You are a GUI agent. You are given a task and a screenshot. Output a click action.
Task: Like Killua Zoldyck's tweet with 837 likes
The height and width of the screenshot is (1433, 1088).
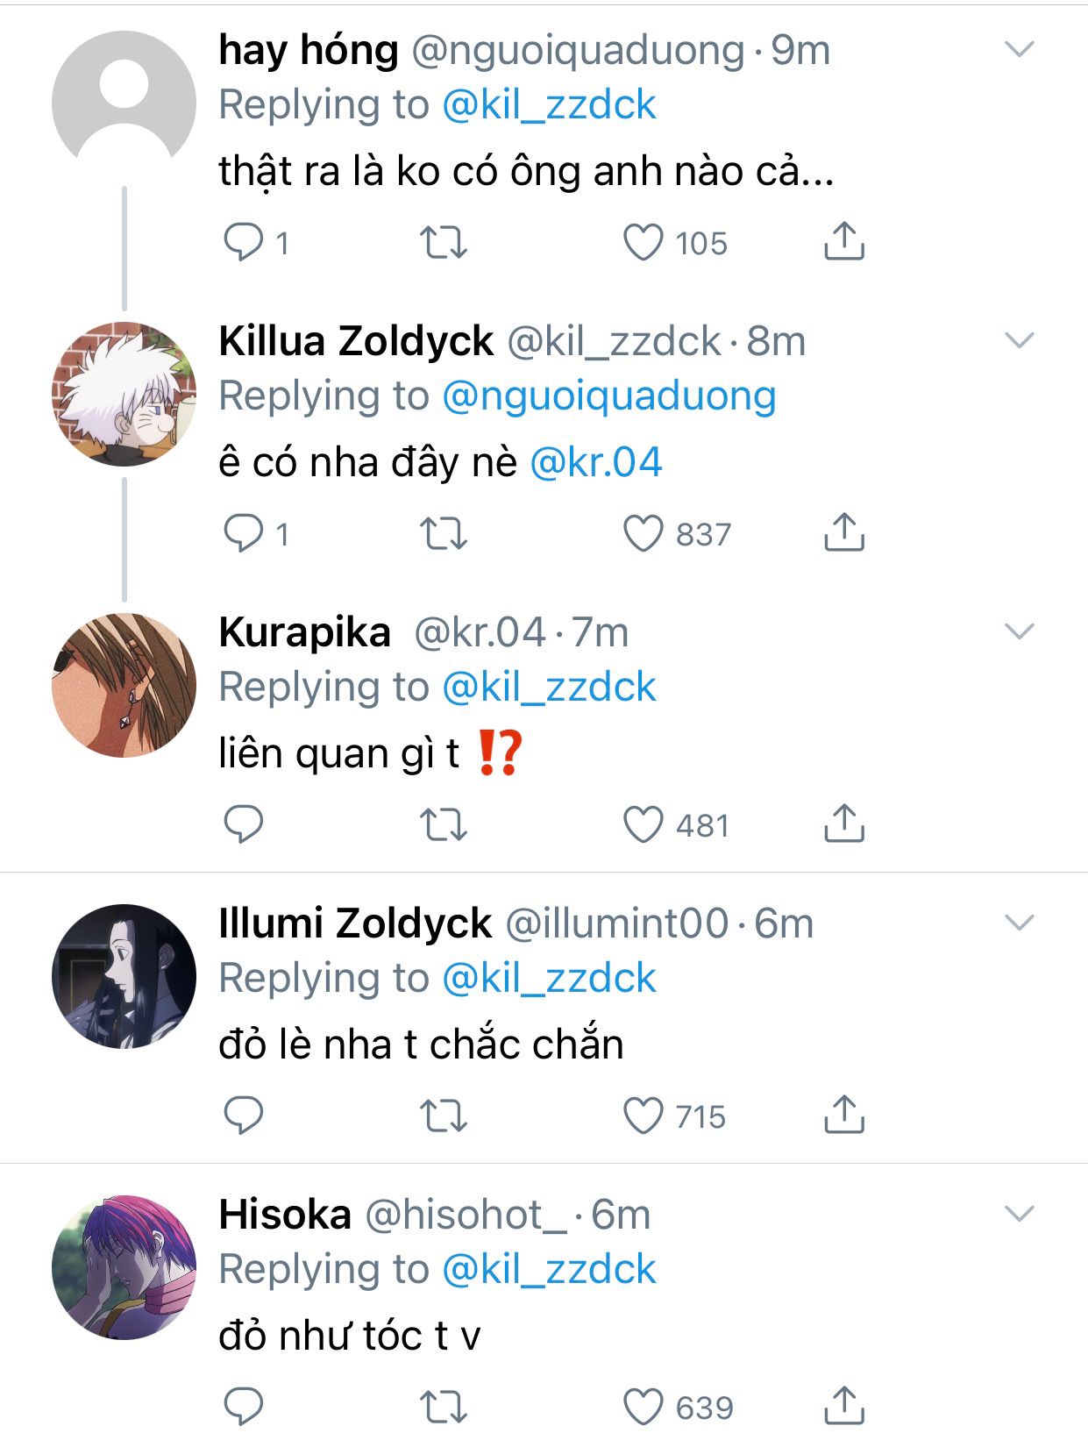click(643, 533)
